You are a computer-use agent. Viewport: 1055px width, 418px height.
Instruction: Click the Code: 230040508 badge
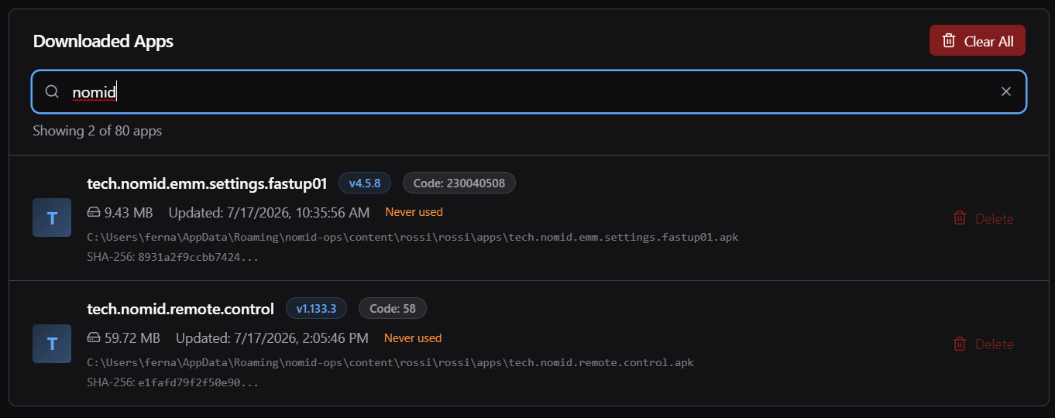coord(459,183)
